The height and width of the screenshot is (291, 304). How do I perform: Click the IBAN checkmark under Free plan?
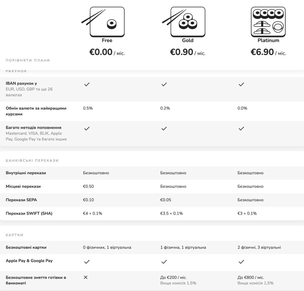coord(87,84)
